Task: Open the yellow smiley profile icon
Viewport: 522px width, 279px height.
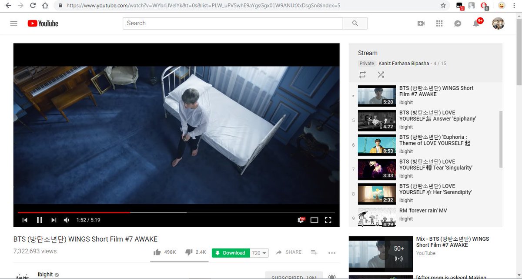Action: [502, 6]
